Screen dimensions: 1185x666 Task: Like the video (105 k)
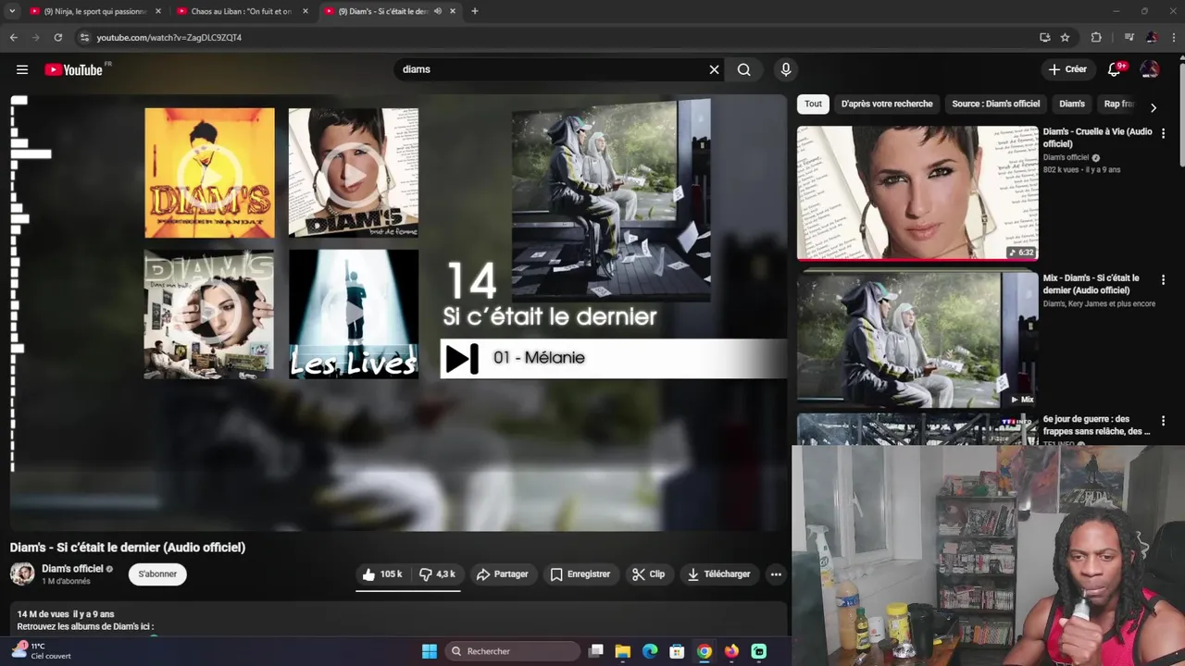pos(381,574)
